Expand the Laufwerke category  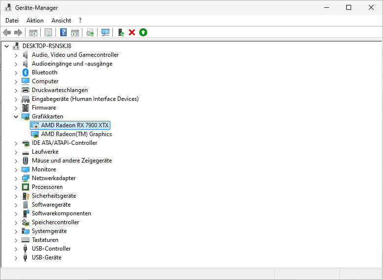click(16, 152)
